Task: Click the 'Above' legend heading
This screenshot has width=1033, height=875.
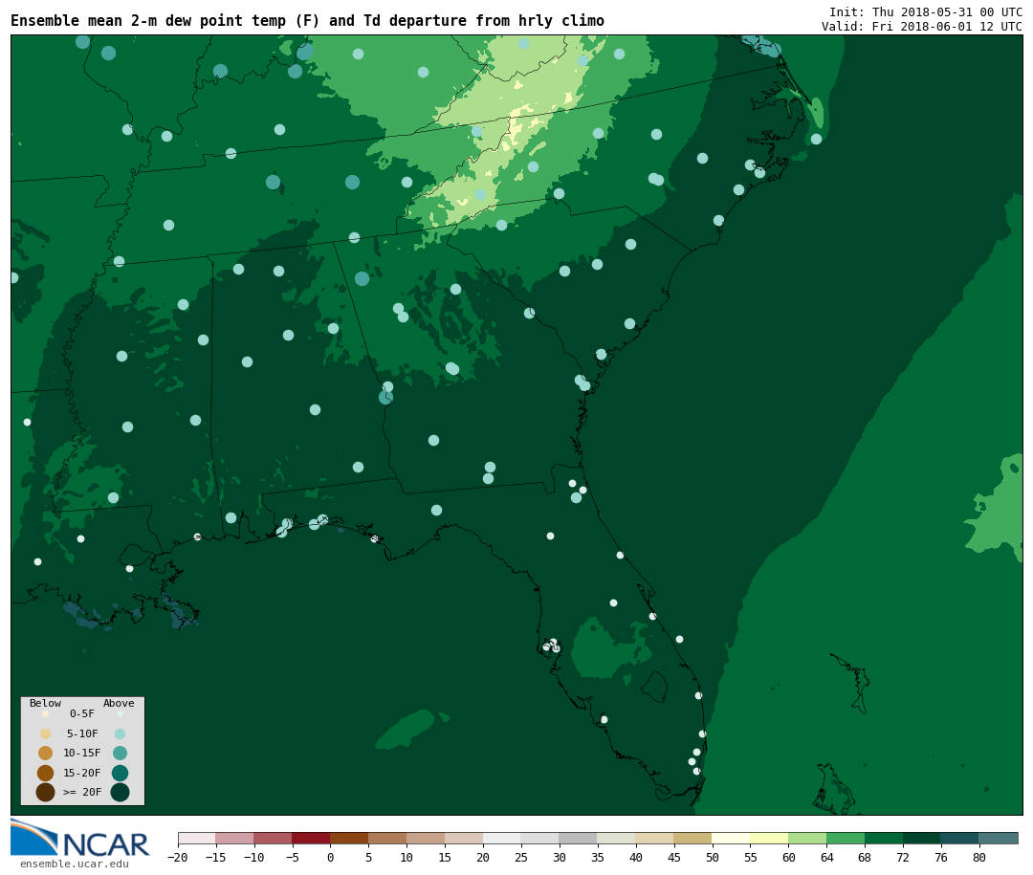Action: pos(119,703)
